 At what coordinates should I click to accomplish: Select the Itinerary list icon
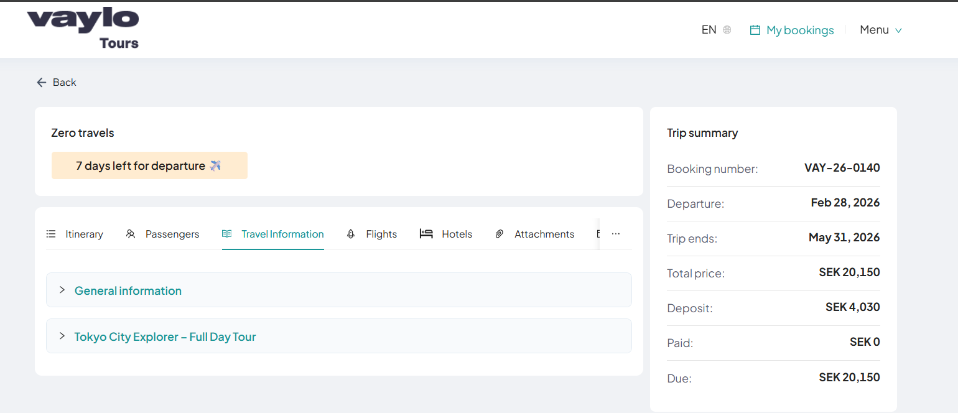(x=50, y=234)
